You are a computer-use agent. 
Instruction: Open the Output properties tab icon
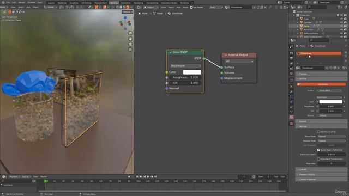point(291,58)
